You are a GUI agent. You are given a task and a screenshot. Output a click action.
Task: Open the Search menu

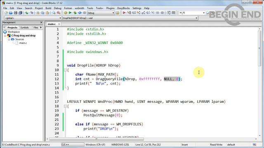click(x=28, y=8)
